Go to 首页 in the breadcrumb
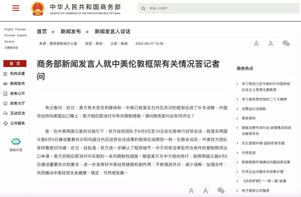 click(42, 31)
